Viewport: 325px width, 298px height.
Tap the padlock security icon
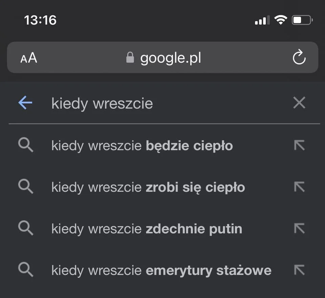(x=130, y=58)
